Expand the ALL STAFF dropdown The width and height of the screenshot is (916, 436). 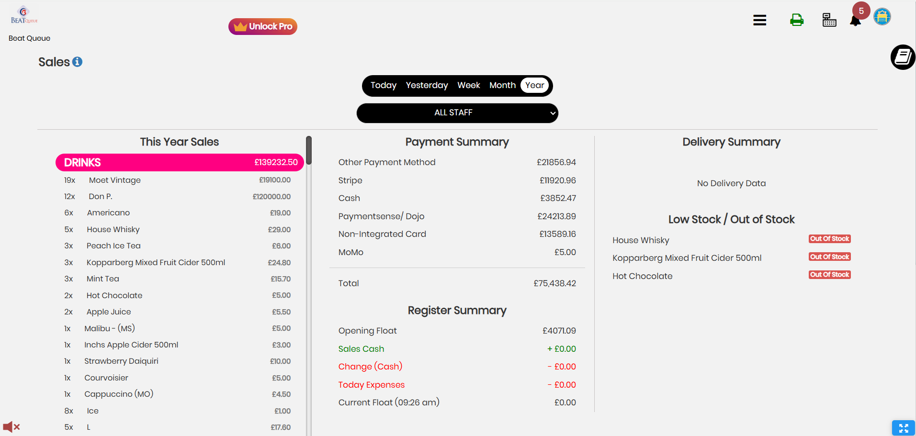click(457, 113)
